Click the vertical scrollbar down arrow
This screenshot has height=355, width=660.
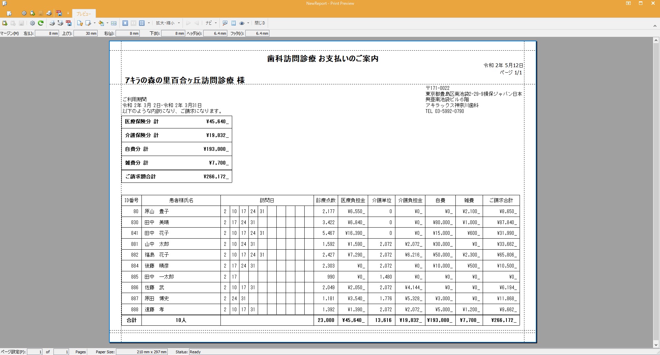656,345
